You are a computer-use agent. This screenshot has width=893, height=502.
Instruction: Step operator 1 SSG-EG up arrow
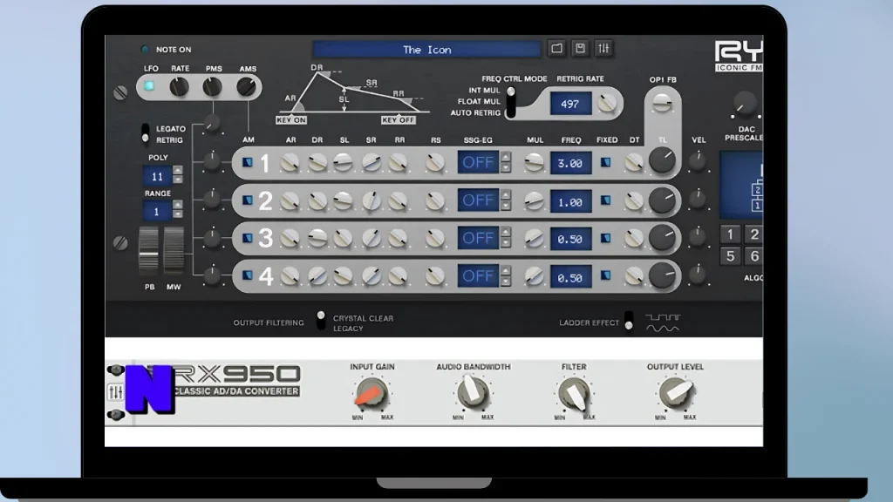click(x=505, y=157)
